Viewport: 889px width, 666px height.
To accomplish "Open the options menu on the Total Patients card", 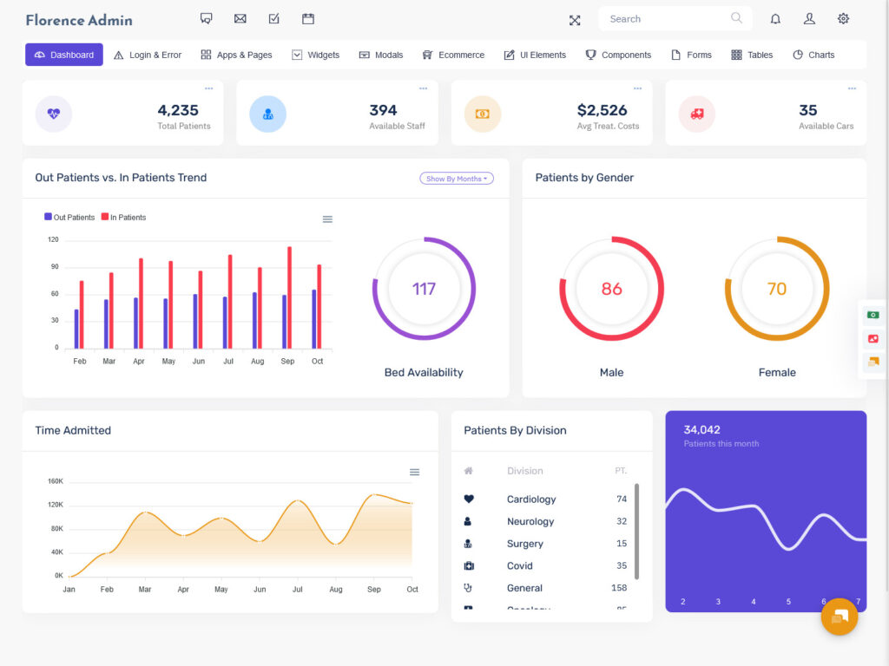I will (207, 88).
